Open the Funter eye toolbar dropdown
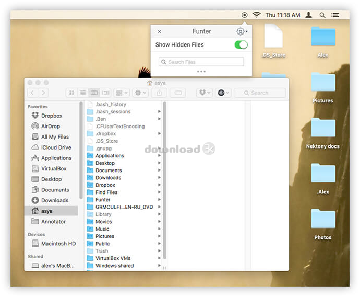Viewport: 360px width, 297px height. point(223,93)
